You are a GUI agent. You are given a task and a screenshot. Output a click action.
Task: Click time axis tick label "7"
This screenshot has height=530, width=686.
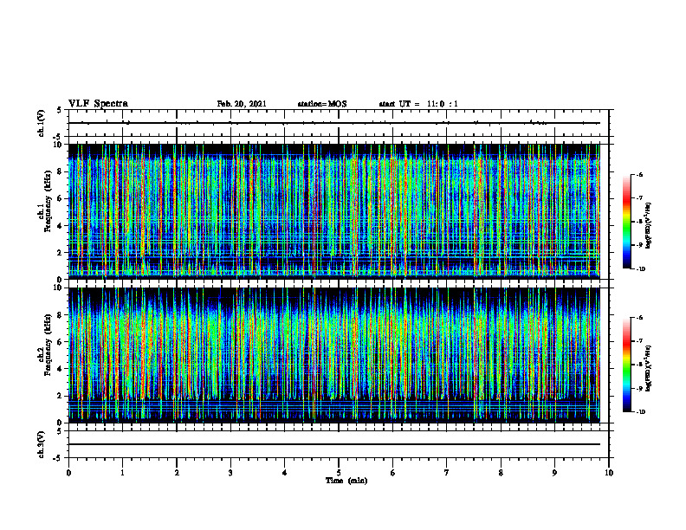tap(447, 473)
